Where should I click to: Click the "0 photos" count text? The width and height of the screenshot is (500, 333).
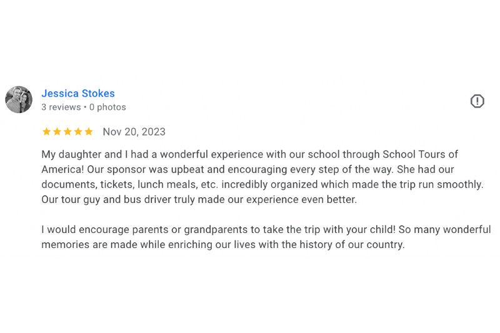[107, 107]
